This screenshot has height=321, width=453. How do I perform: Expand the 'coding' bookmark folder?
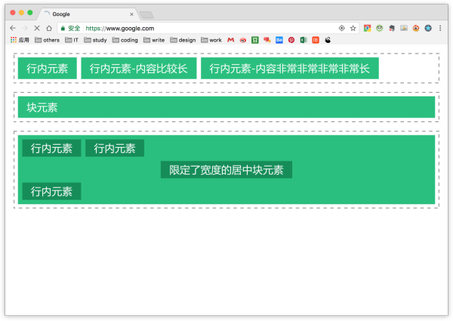[x=125, y=40]
